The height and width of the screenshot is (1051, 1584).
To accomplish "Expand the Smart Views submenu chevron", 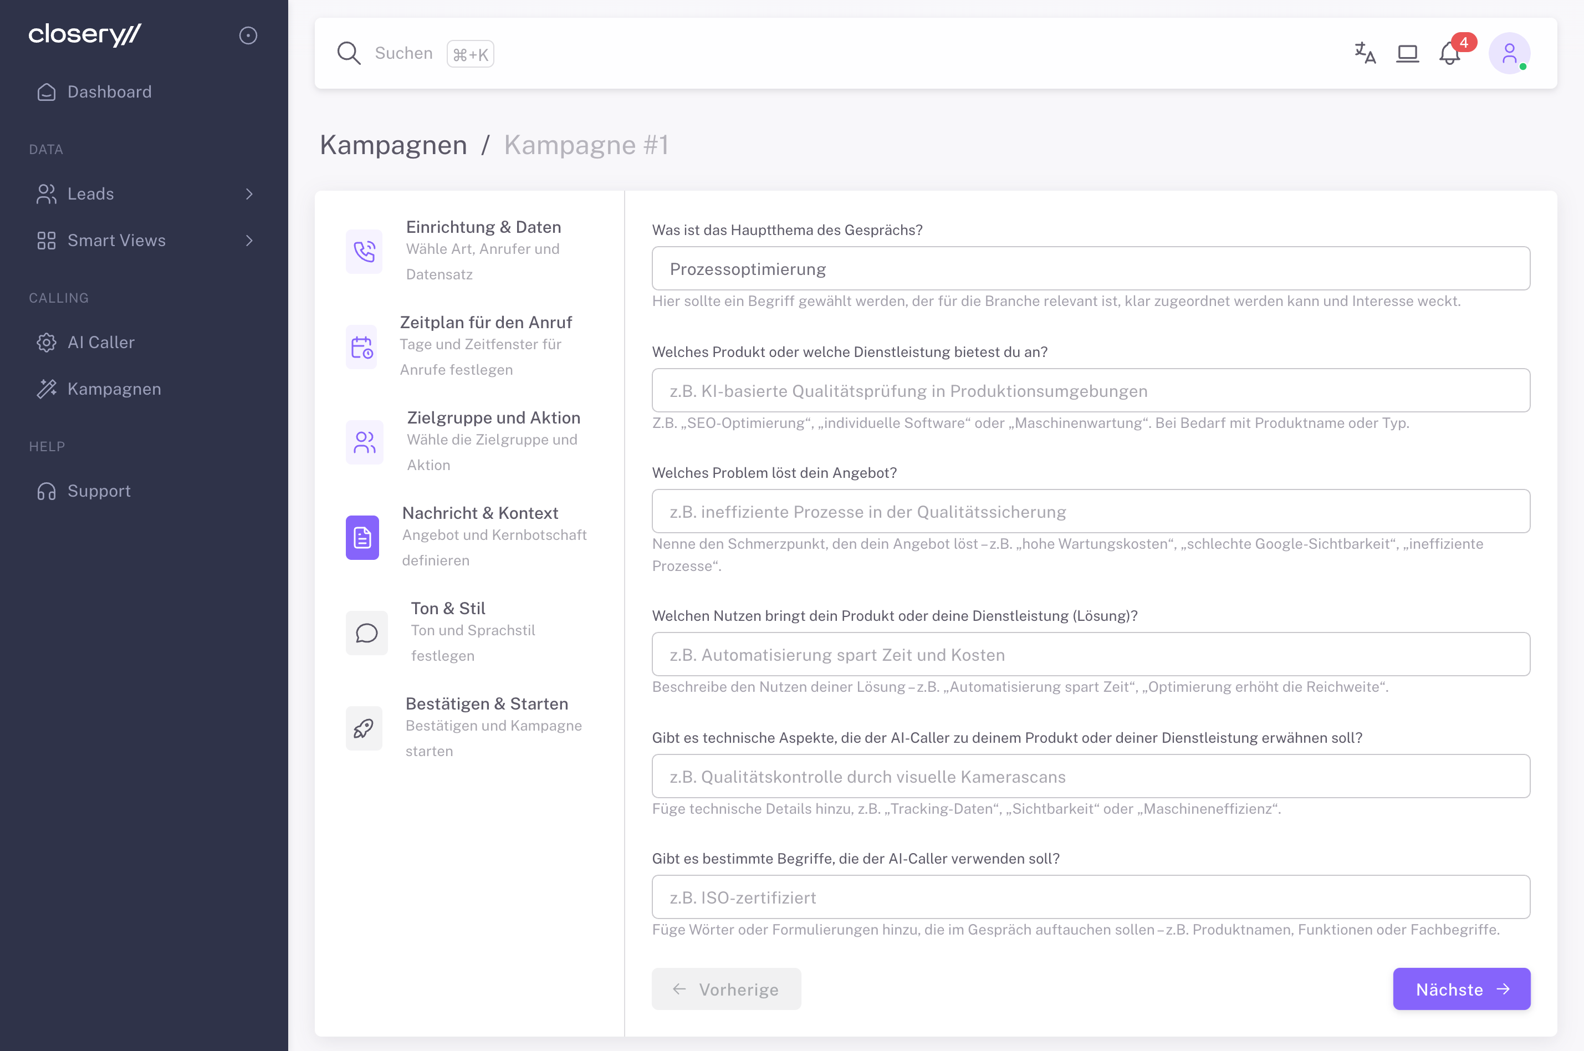I will [249, 241].
